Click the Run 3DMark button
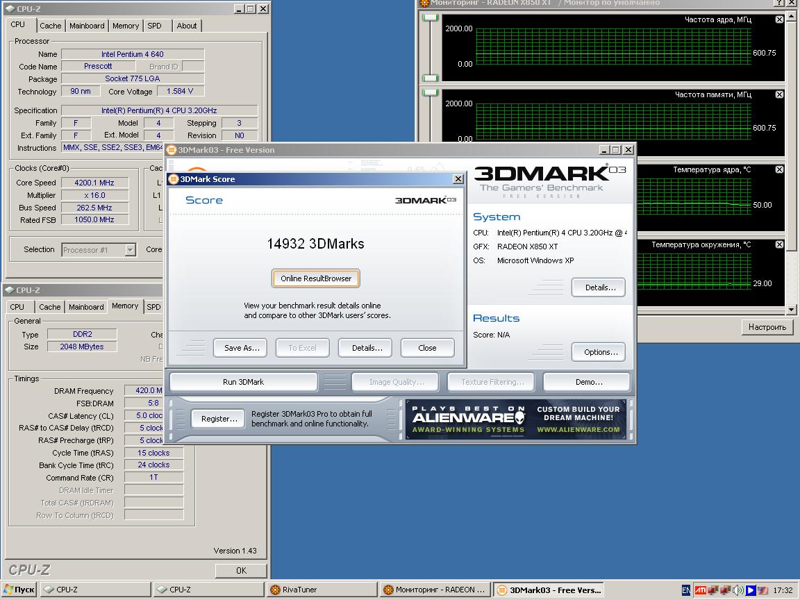This screenshot has width=800, height=600. 243,382
